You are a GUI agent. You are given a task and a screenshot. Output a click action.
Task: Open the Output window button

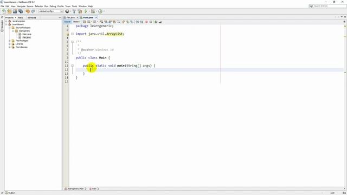tap(10, 193)
